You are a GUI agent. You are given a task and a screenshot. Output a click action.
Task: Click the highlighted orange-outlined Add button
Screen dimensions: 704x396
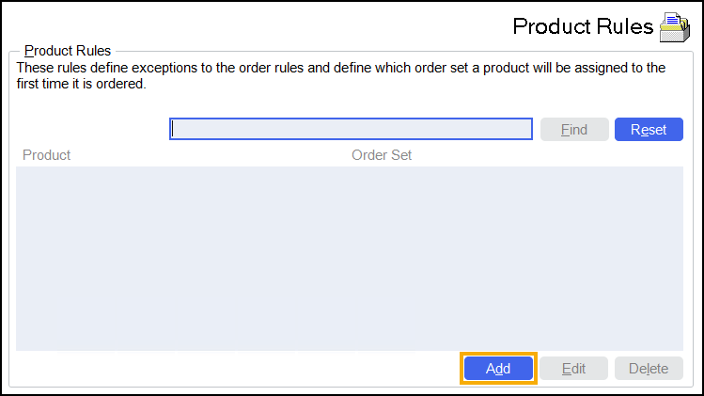click(498, 369)
